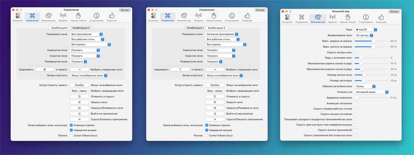
Task: Open Развернутые окна dropdown in left window
Action: click(x=78, y=62)
